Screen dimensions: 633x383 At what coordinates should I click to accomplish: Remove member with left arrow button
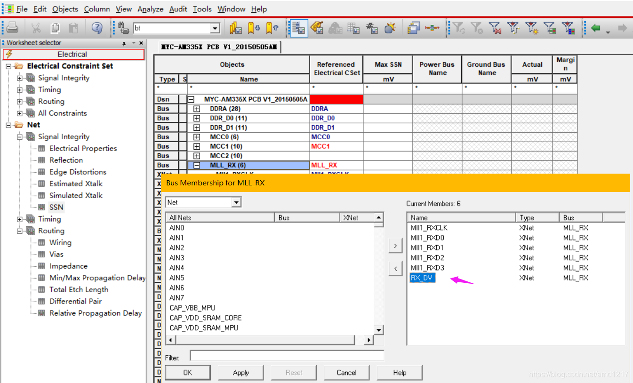(x=395, y=269)
